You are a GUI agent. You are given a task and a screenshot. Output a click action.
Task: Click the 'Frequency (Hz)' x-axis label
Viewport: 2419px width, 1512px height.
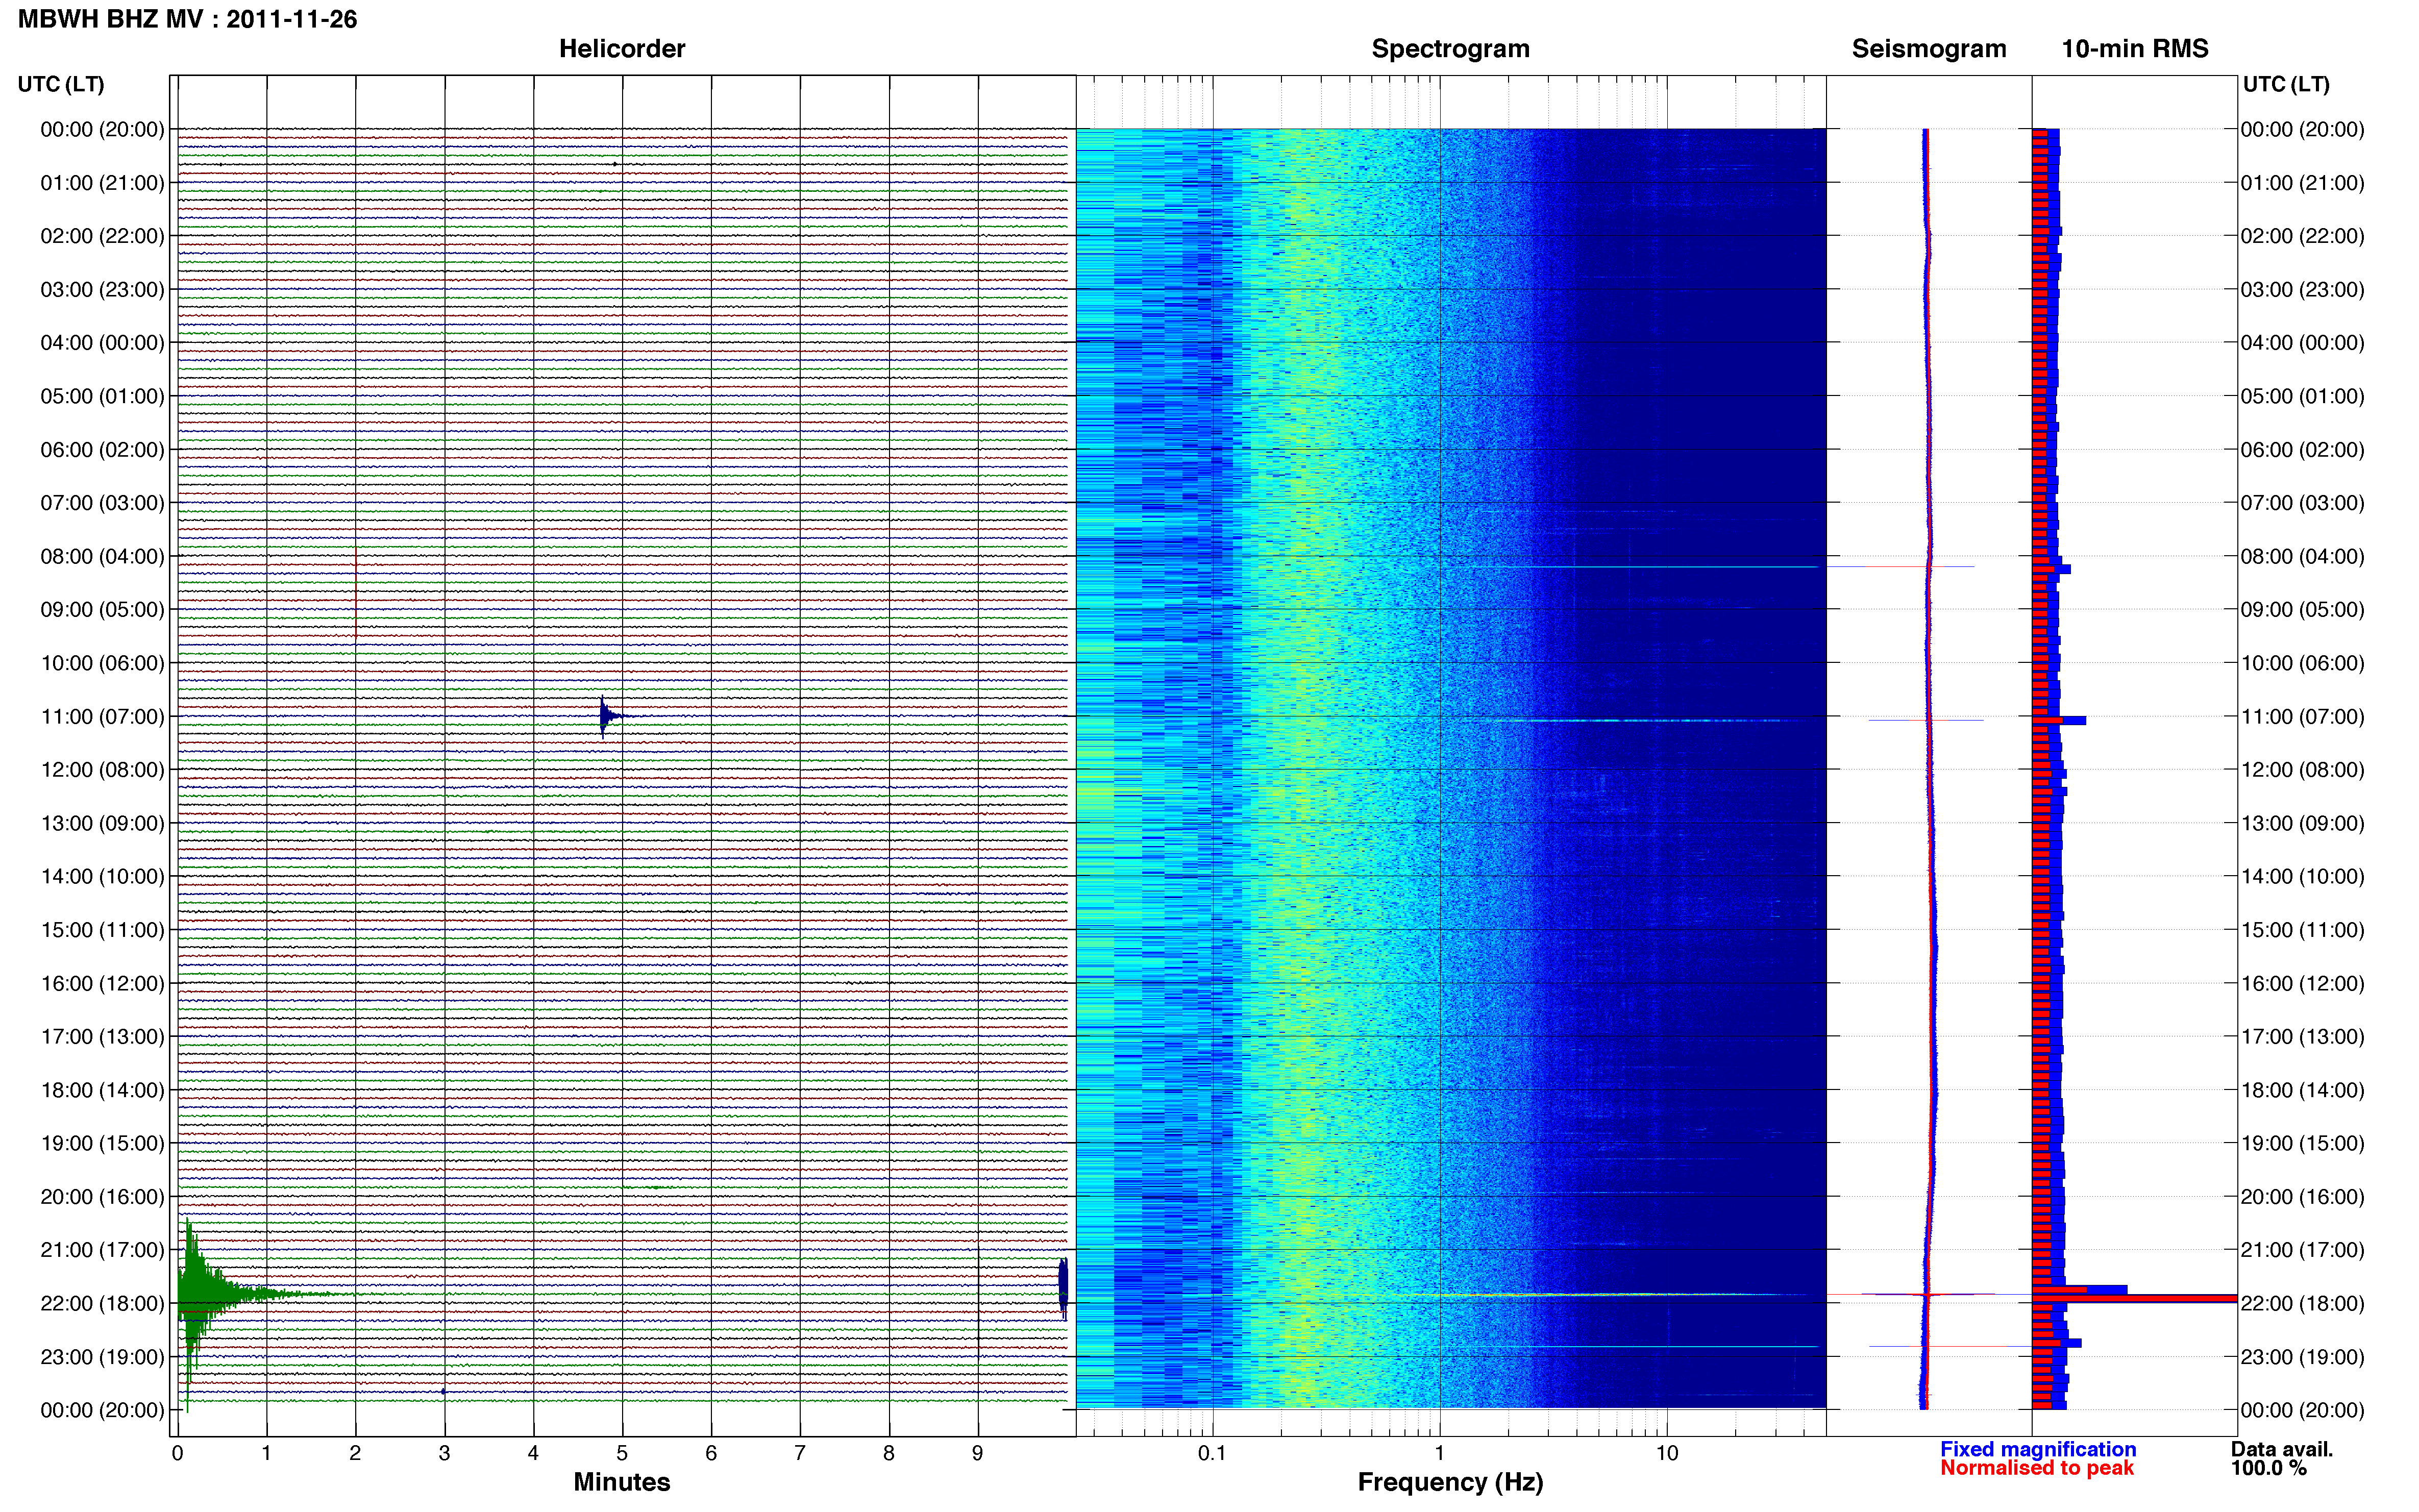tap(1450, 1482)
